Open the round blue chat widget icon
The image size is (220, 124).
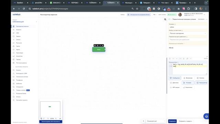tap(206, 116)
